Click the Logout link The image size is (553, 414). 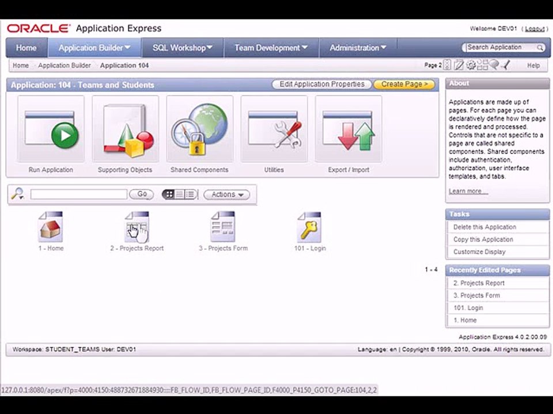[535, 29]
